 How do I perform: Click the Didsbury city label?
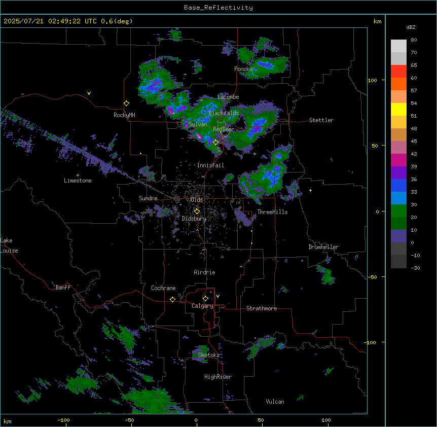194,219
